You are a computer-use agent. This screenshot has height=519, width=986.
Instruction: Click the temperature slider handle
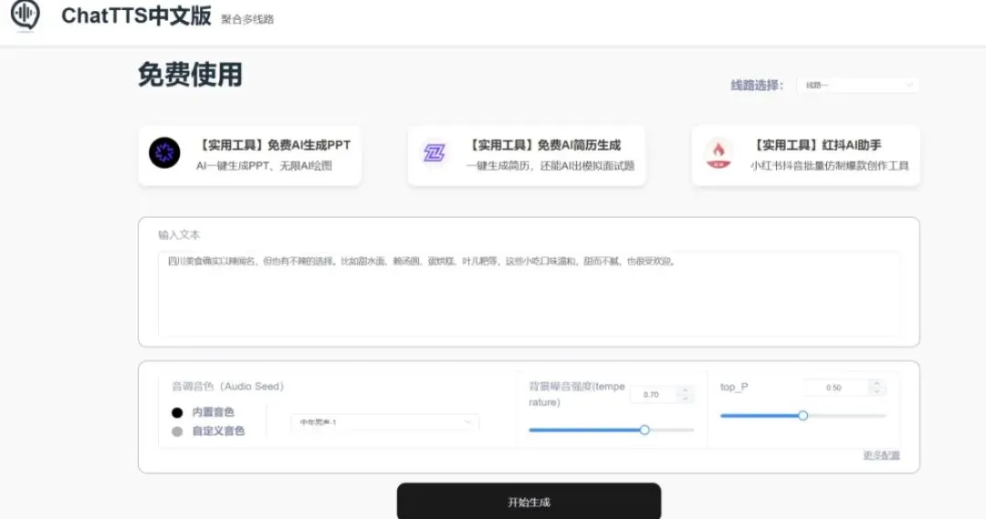coord(645,430)
